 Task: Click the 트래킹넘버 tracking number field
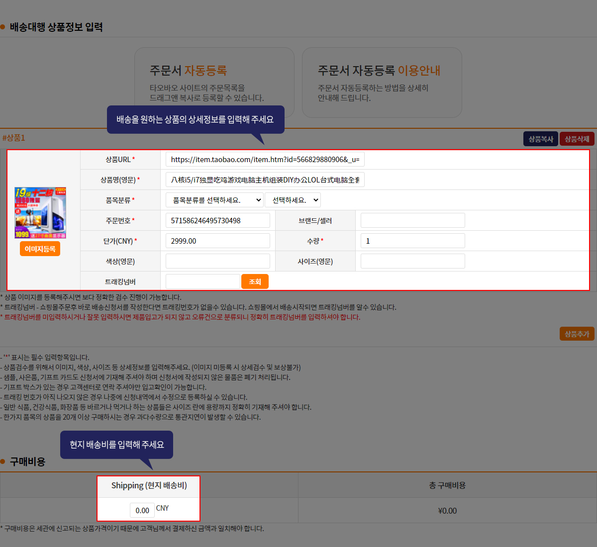[202, 281]
